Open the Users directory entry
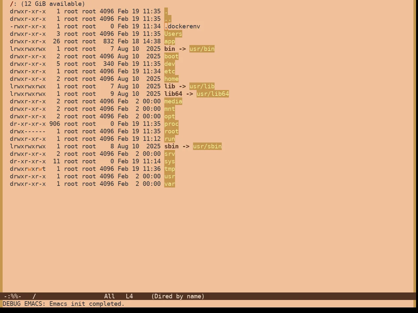This screenshot has width=418, height=313. tap(173, 34)
